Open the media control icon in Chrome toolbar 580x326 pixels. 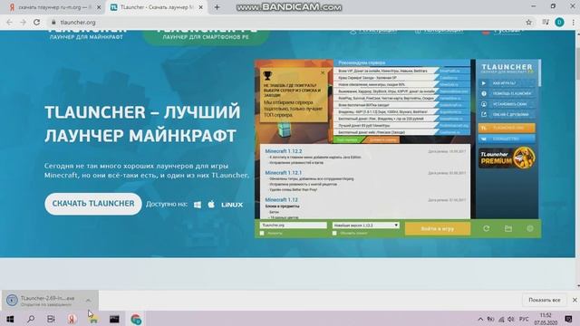pos(546,22)
